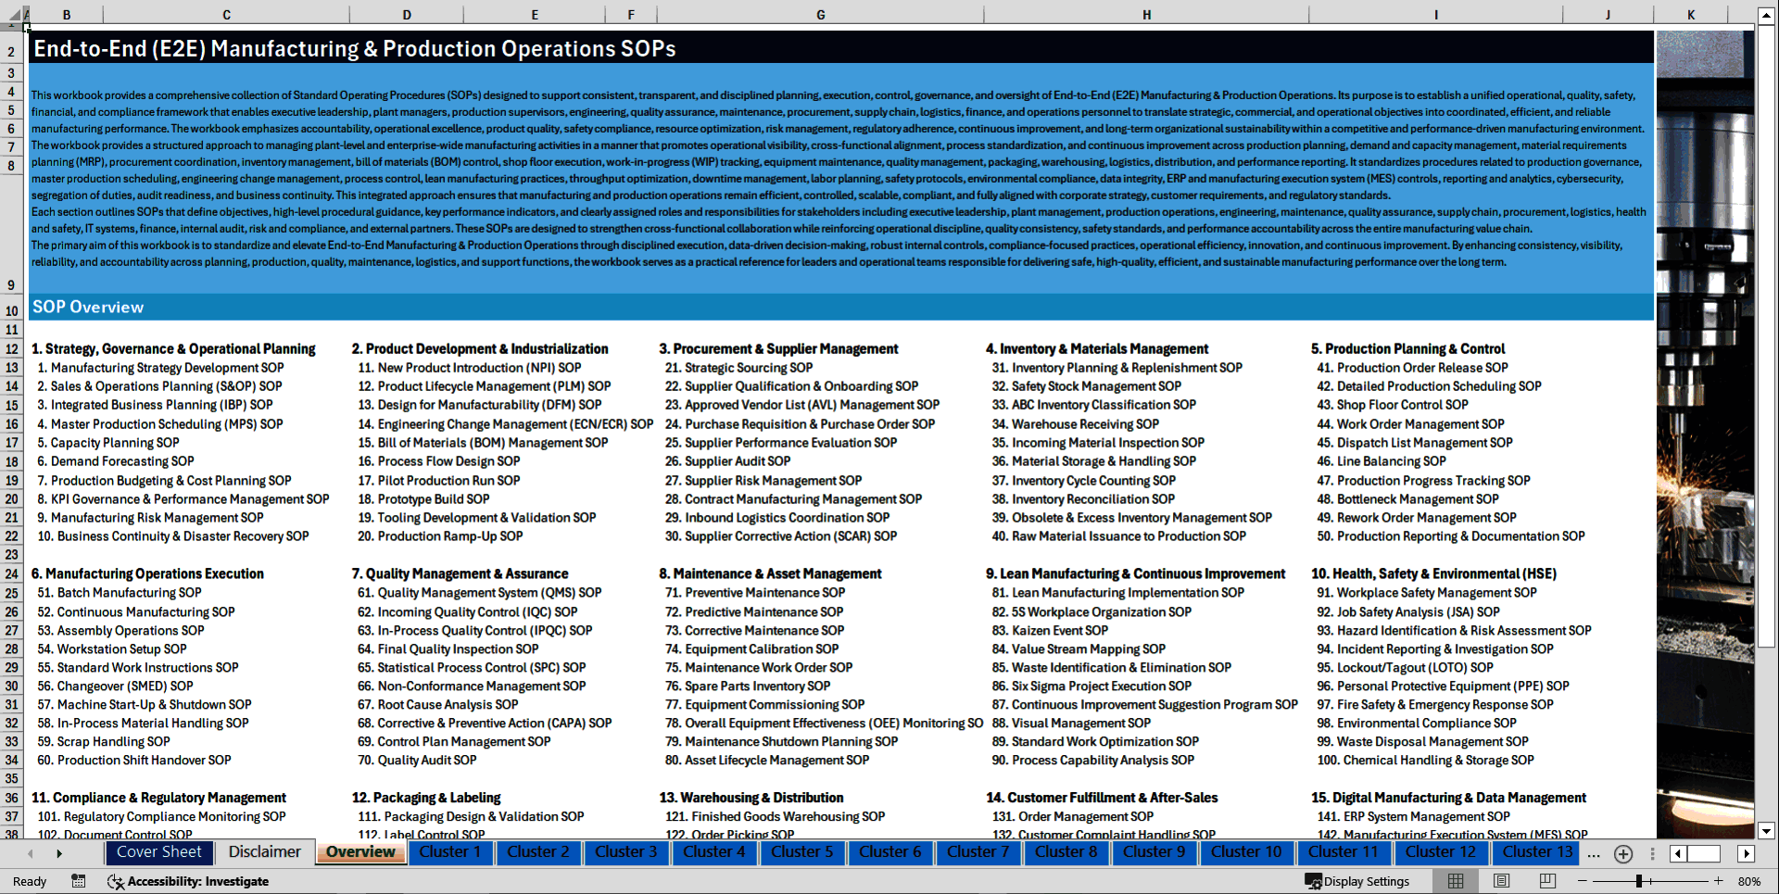The width and height of the screenshot is (1779, 894).
Task: Open the Cluster 10 worksheet
Action: (1247, 852)
